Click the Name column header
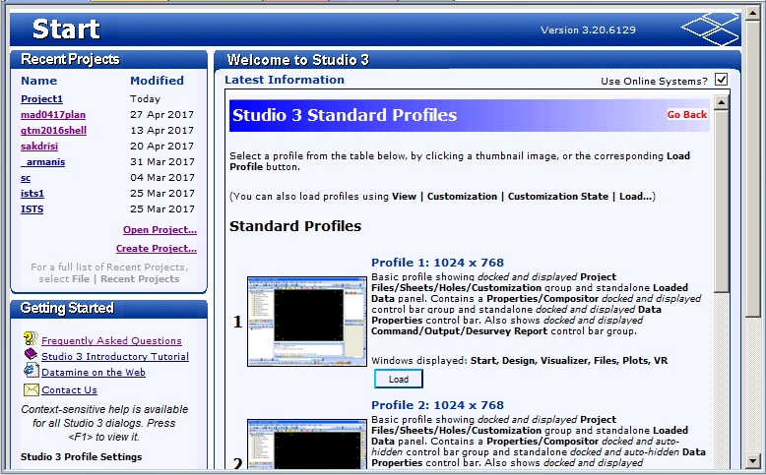Image resolution: width=766 pixels, height=475 pixels. 38,81
